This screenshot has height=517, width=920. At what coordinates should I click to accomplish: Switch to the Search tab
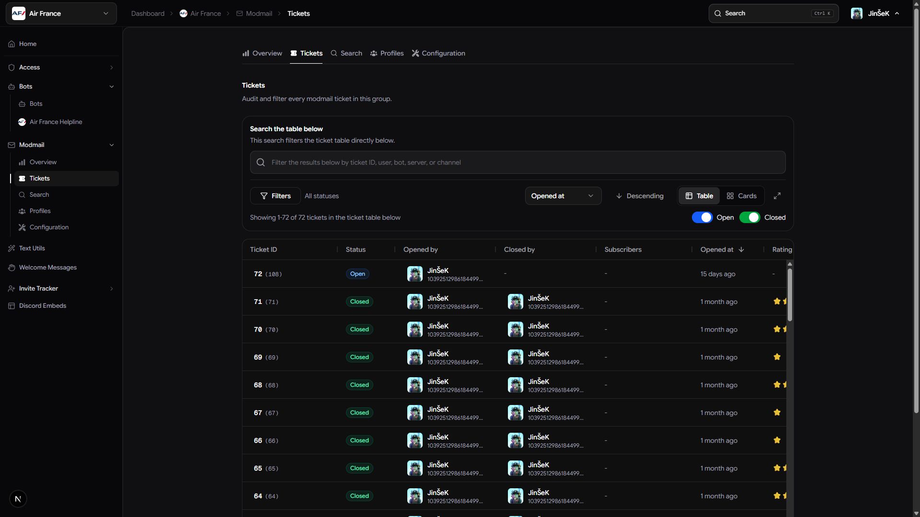coord(346,53)
